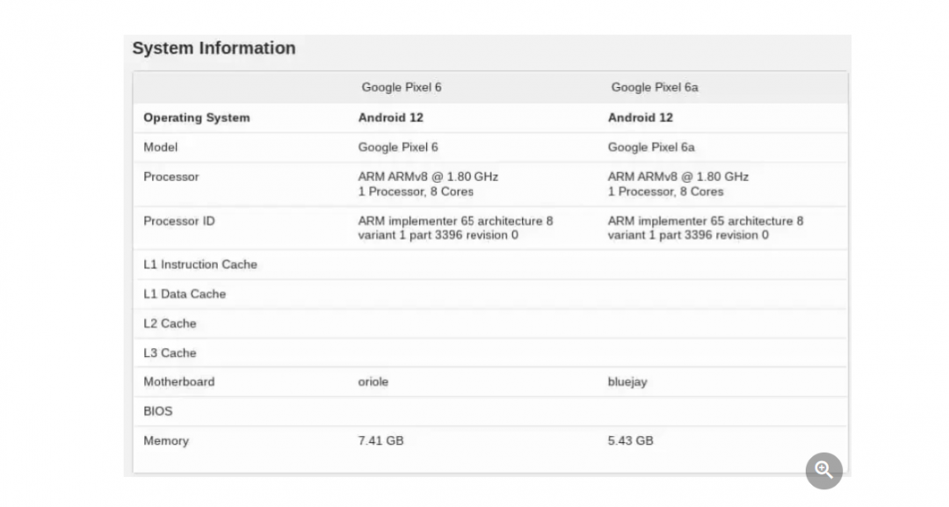Select the BIOS row label

(157, 411)
